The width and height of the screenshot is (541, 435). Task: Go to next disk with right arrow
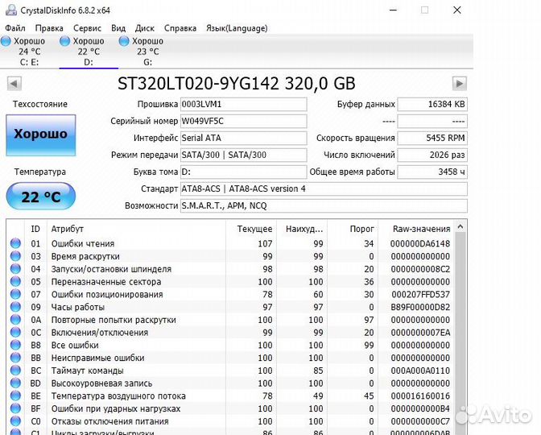tap(460, 84)
